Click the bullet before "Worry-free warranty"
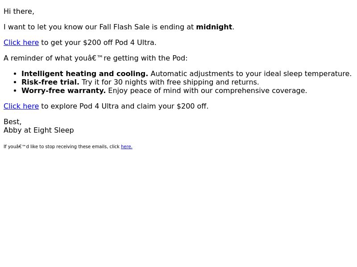 click(15, 91)
